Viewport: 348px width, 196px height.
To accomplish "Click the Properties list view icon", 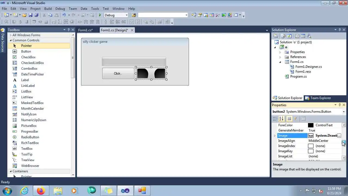I will [289, 119].
